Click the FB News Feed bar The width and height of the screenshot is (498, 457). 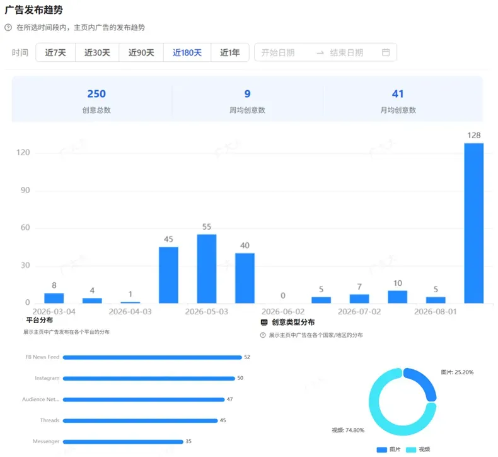tap(153, 357)
